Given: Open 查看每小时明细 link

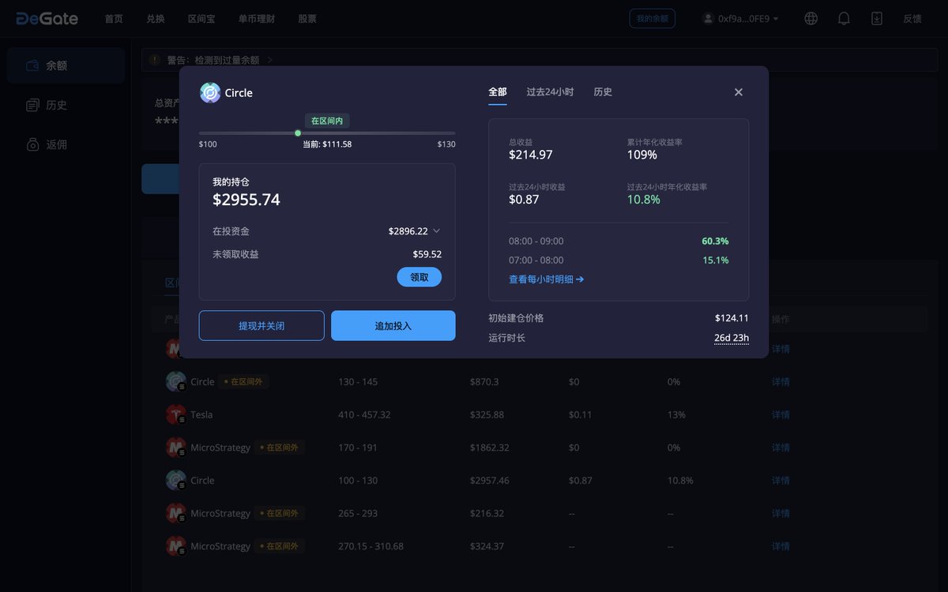Looking at the screenshot, I should 547,279.
